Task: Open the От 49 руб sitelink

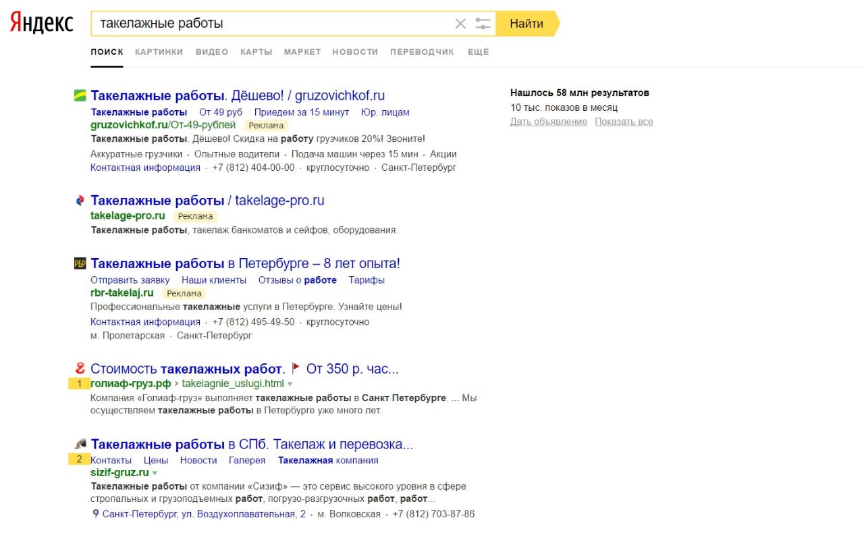Action: pos(221,112)
